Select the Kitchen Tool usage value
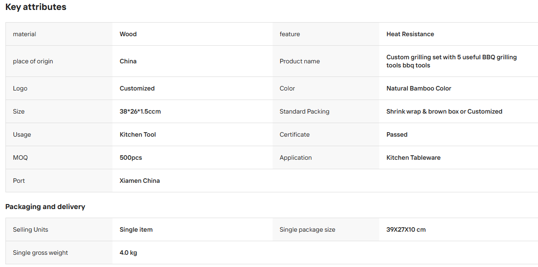 137,134
